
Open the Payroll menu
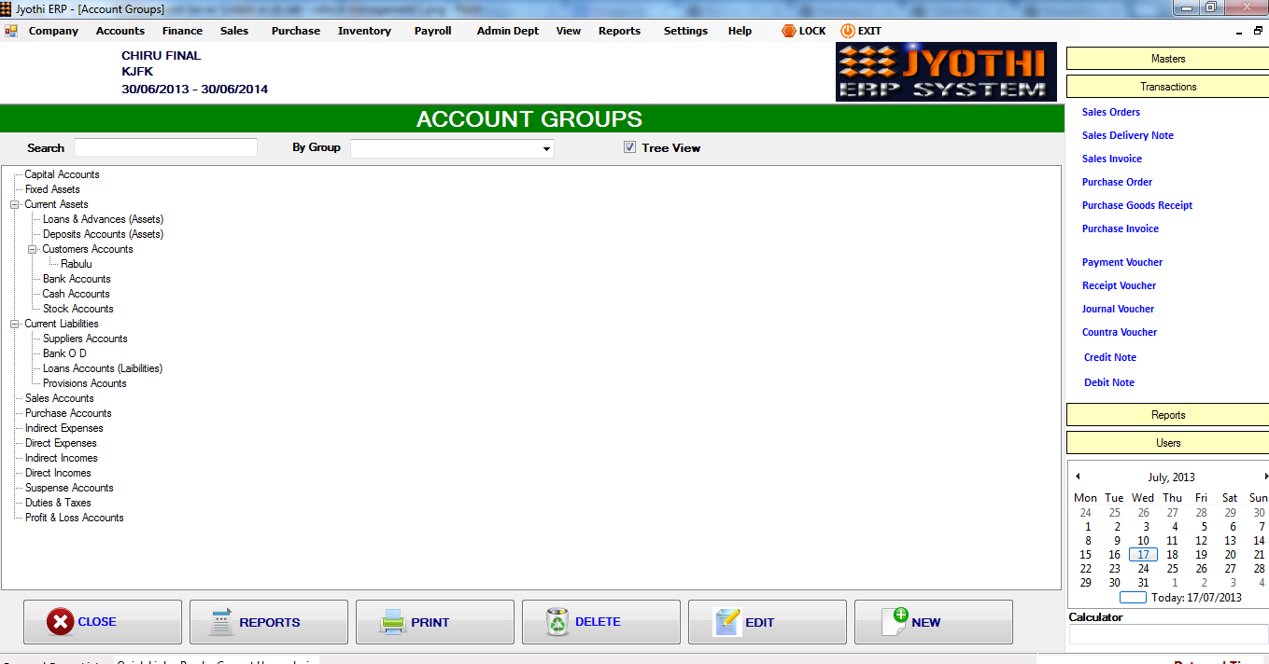[432, 30]
